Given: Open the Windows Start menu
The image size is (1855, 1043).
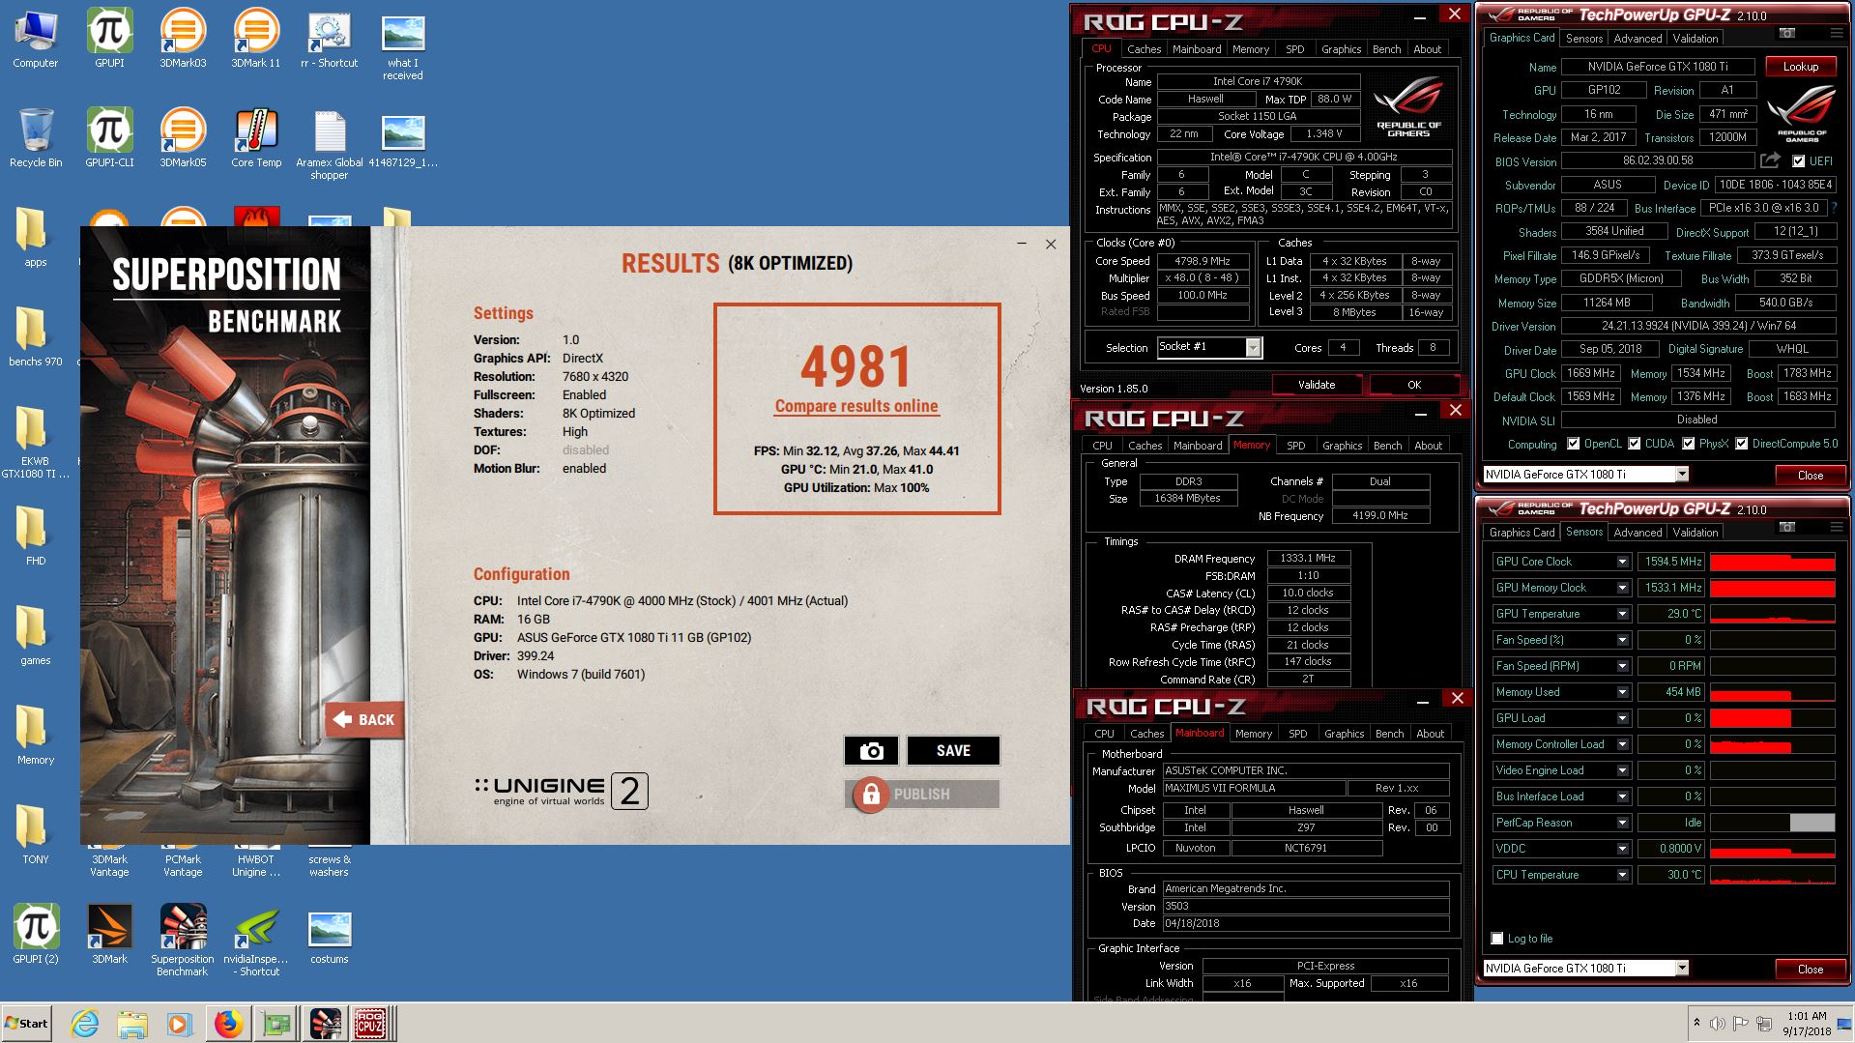Looking at the screenshot, I should pyautogui.click(x=27, y=1023).
